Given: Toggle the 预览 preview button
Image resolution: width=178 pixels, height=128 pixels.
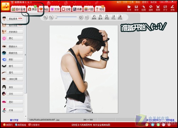Looking at the screenshot, I should coord(120,17).
